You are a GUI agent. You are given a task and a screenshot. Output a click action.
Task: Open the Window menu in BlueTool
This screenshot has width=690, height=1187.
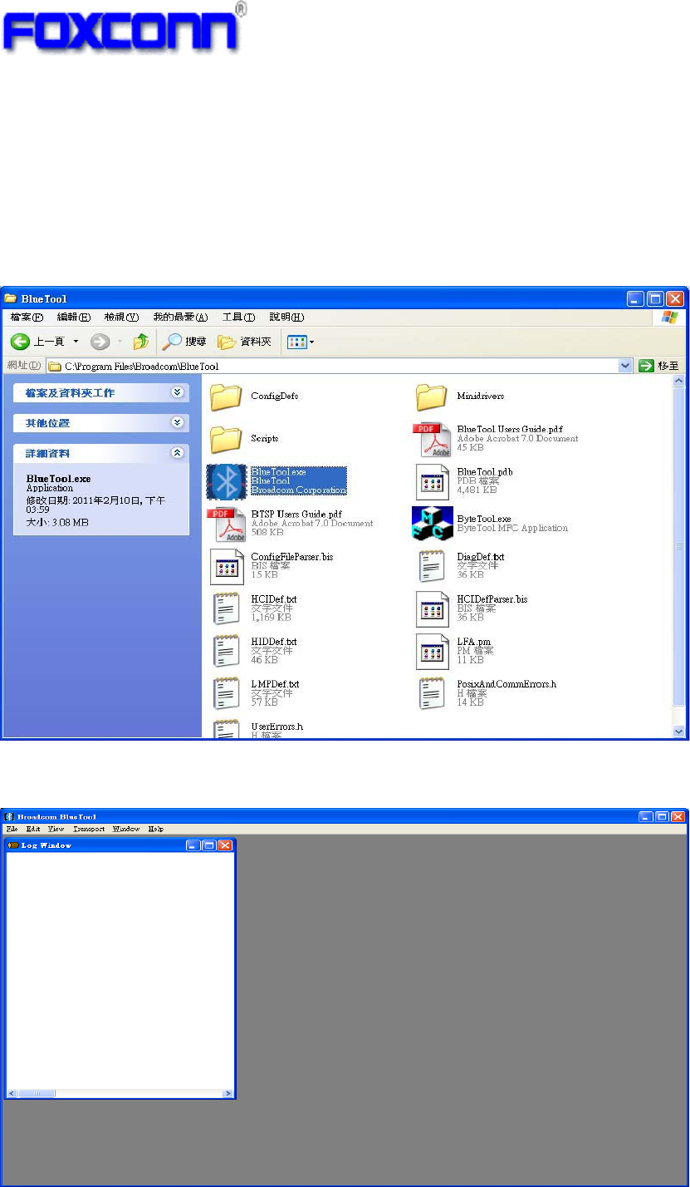coord(126,829)
